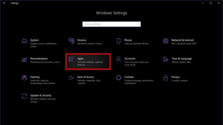223x125 pixels.
Task: Click the Network & Internet globe icon
Action: [x=166, y=41]
